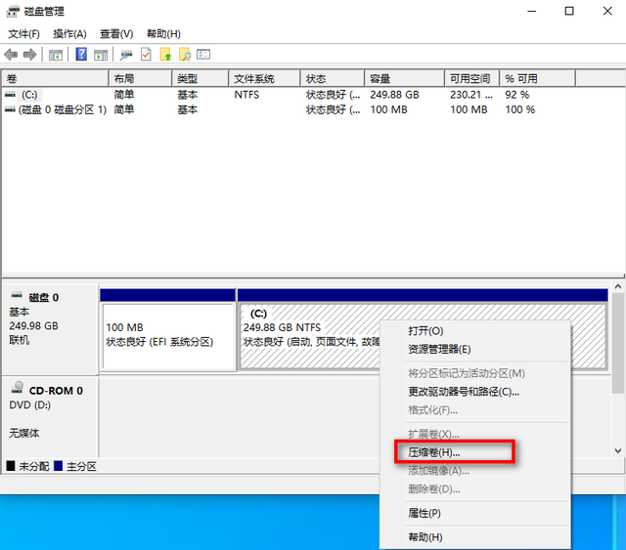This screenshot has width=626, height=550.
Task: Open the 文件(F) menu
Action: tap(23, 34)
